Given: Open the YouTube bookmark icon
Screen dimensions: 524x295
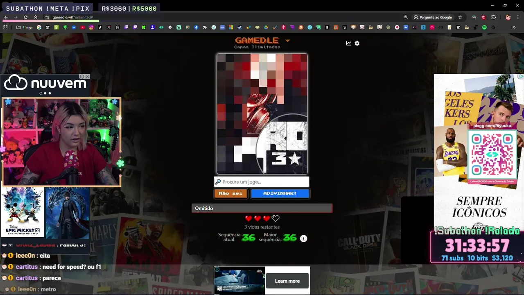Looking at the screenshot, I should tap(83, 27).
